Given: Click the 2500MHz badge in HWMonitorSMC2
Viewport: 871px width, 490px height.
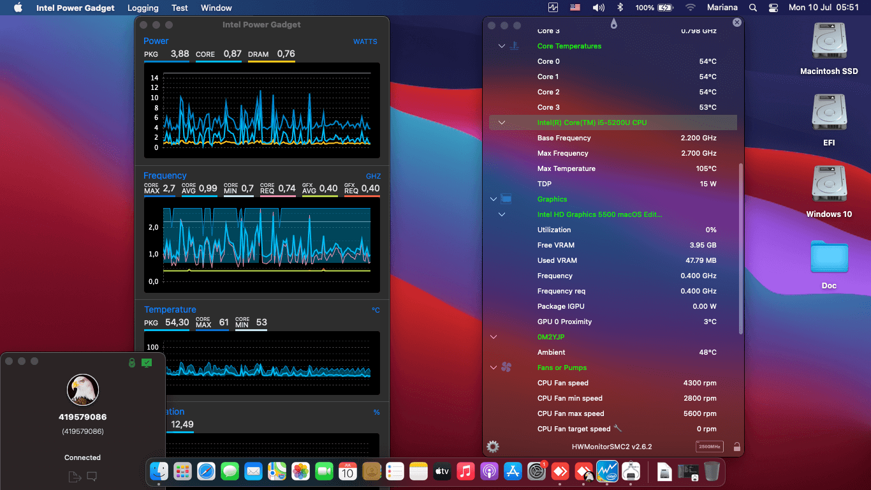Looking at the screenshot, I should click(x=710, y=447).
